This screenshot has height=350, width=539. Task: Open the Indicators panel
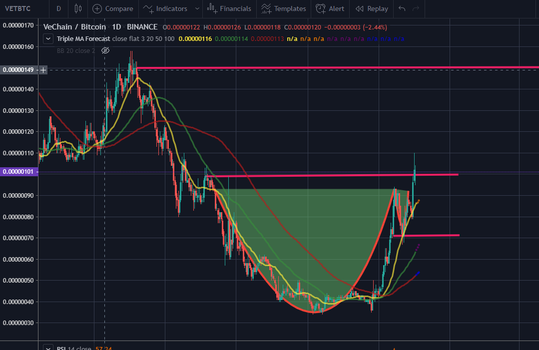click(165, 8)
